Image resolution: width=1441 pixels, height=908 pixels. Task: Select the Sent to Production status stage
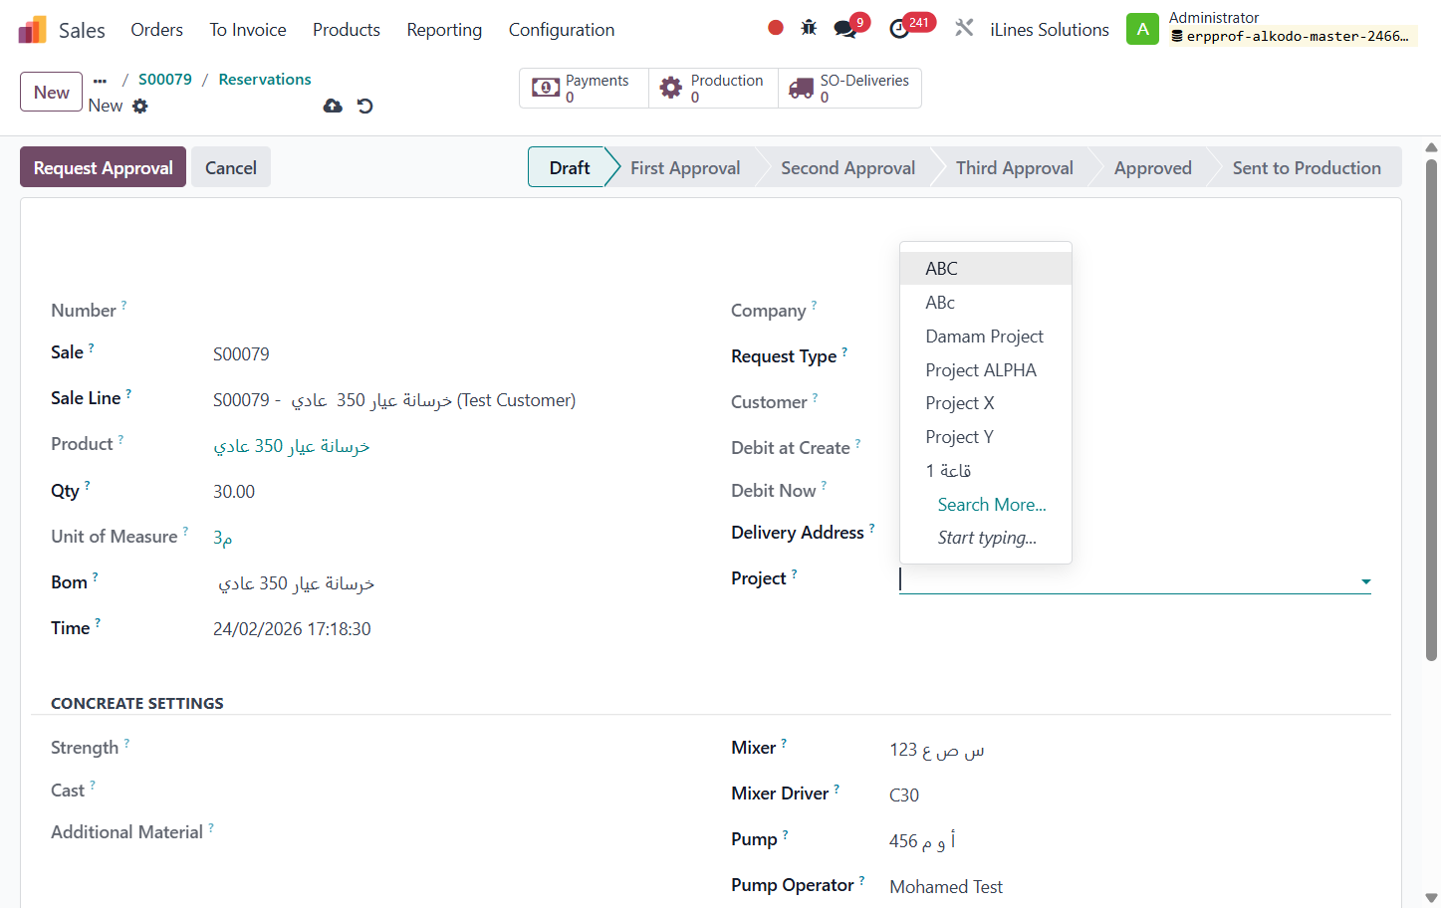pos(1307,167)
